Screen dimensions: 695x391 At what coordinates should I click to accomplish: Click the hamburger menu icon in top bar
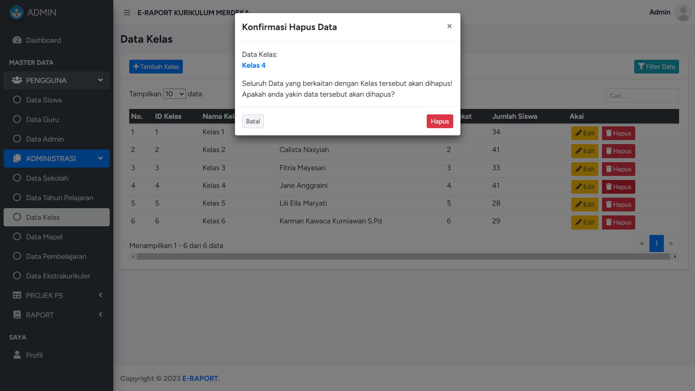(x=127, y=13)
